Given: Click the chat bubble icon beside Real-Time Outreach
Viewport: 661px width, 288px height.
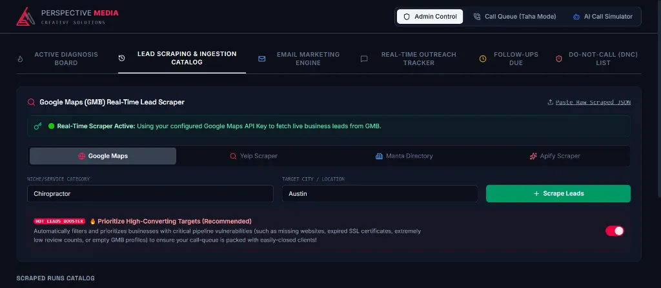Looking at the screenshot, I should click(x=364, y=59).
